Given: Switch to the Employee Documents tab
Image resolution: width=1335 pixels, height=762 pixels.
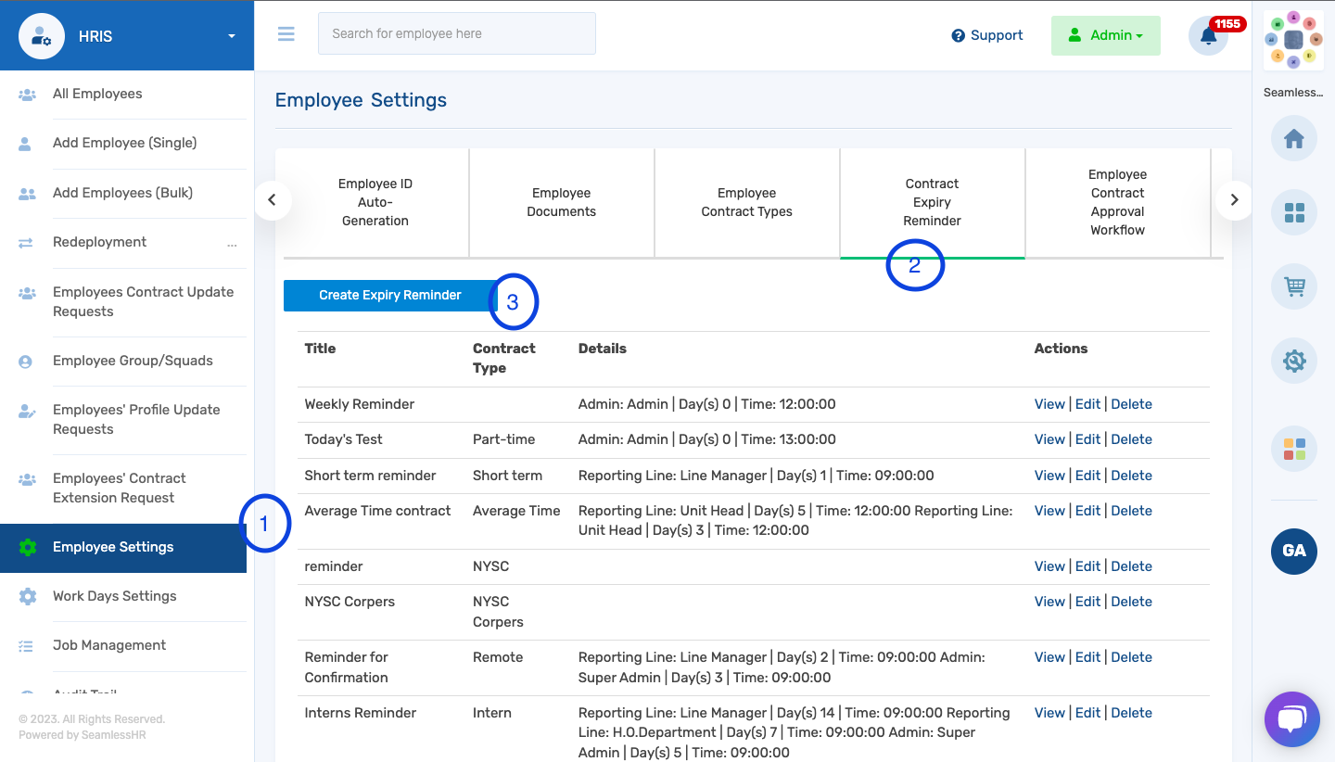Looking at the screenshot, I should click(x=561, y=202).
